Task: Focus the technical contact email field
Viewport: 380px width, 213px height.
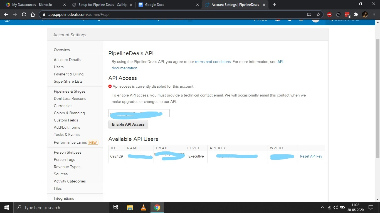Action: [x=139, y=113]
